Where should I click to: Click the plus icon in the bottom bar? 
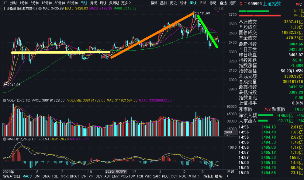(x=227, y=176)
